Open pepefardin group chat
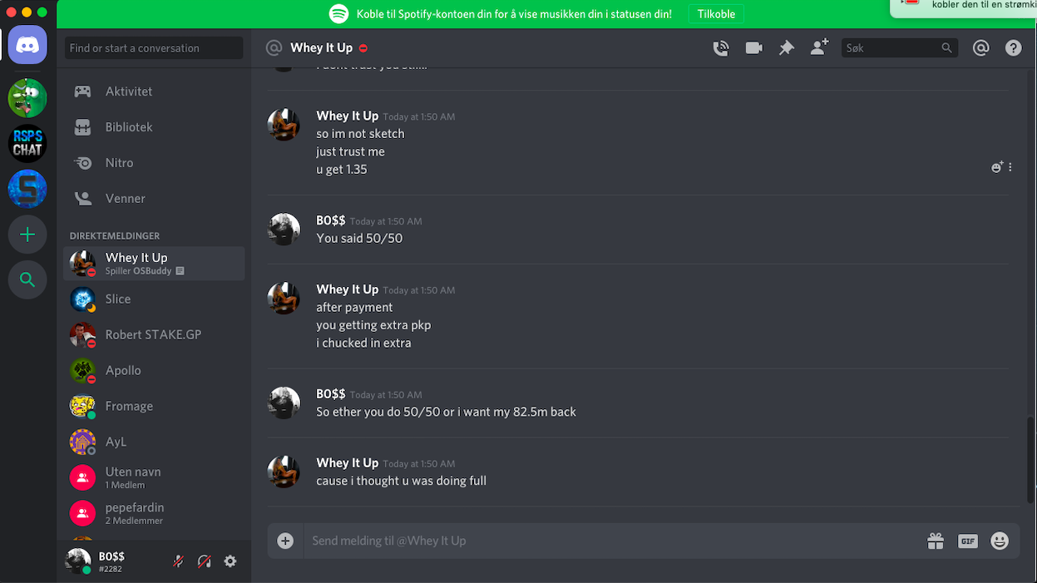This screenshot has width=1037, height=583. pyautogui.click(x=154, y=513)
